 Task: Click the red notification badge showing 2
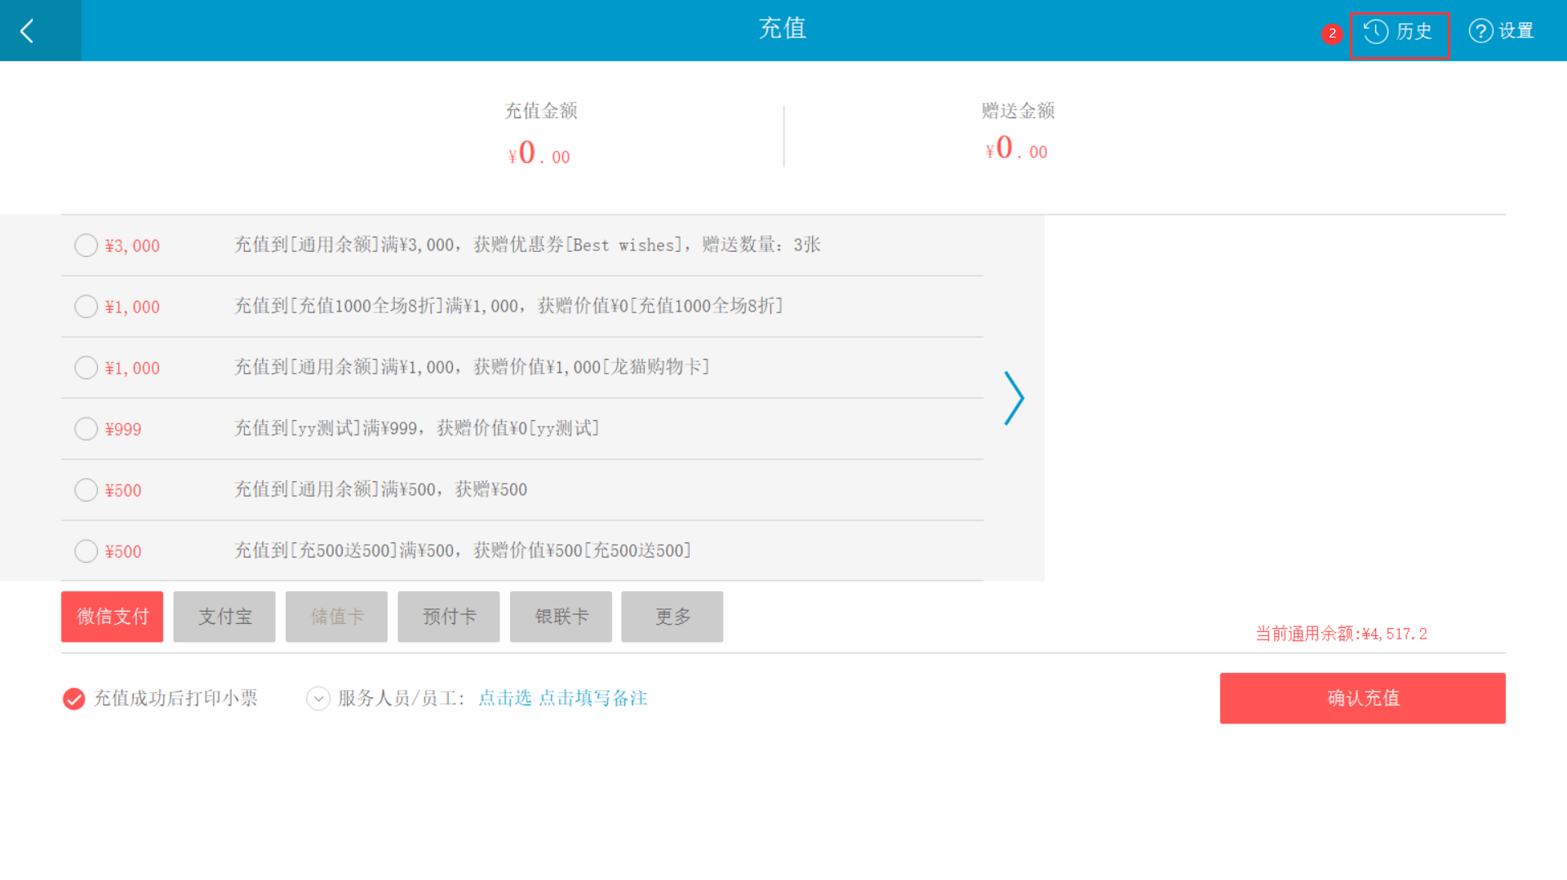click(x=1332, y=33)
